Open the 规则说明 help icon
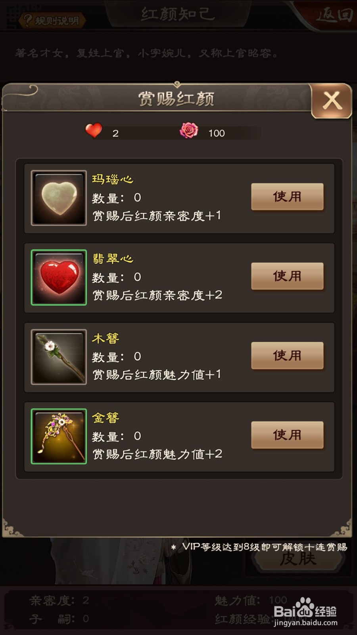 coord(52,20)
